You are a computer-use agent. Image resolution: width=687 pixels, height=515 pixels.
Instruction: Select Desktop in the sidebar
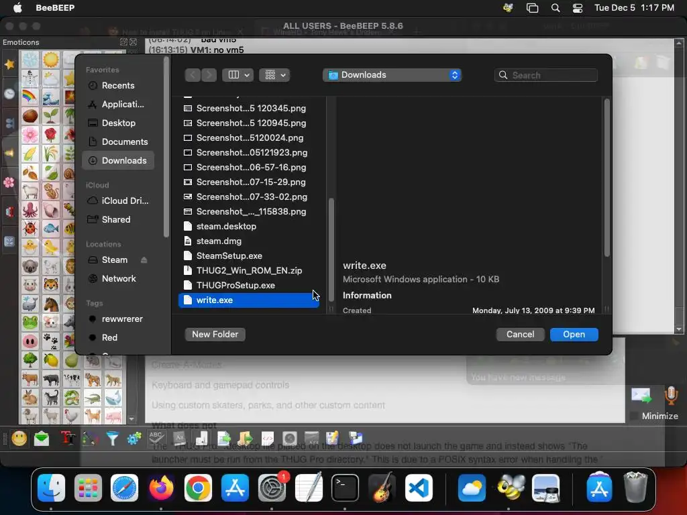pos(118,123)
